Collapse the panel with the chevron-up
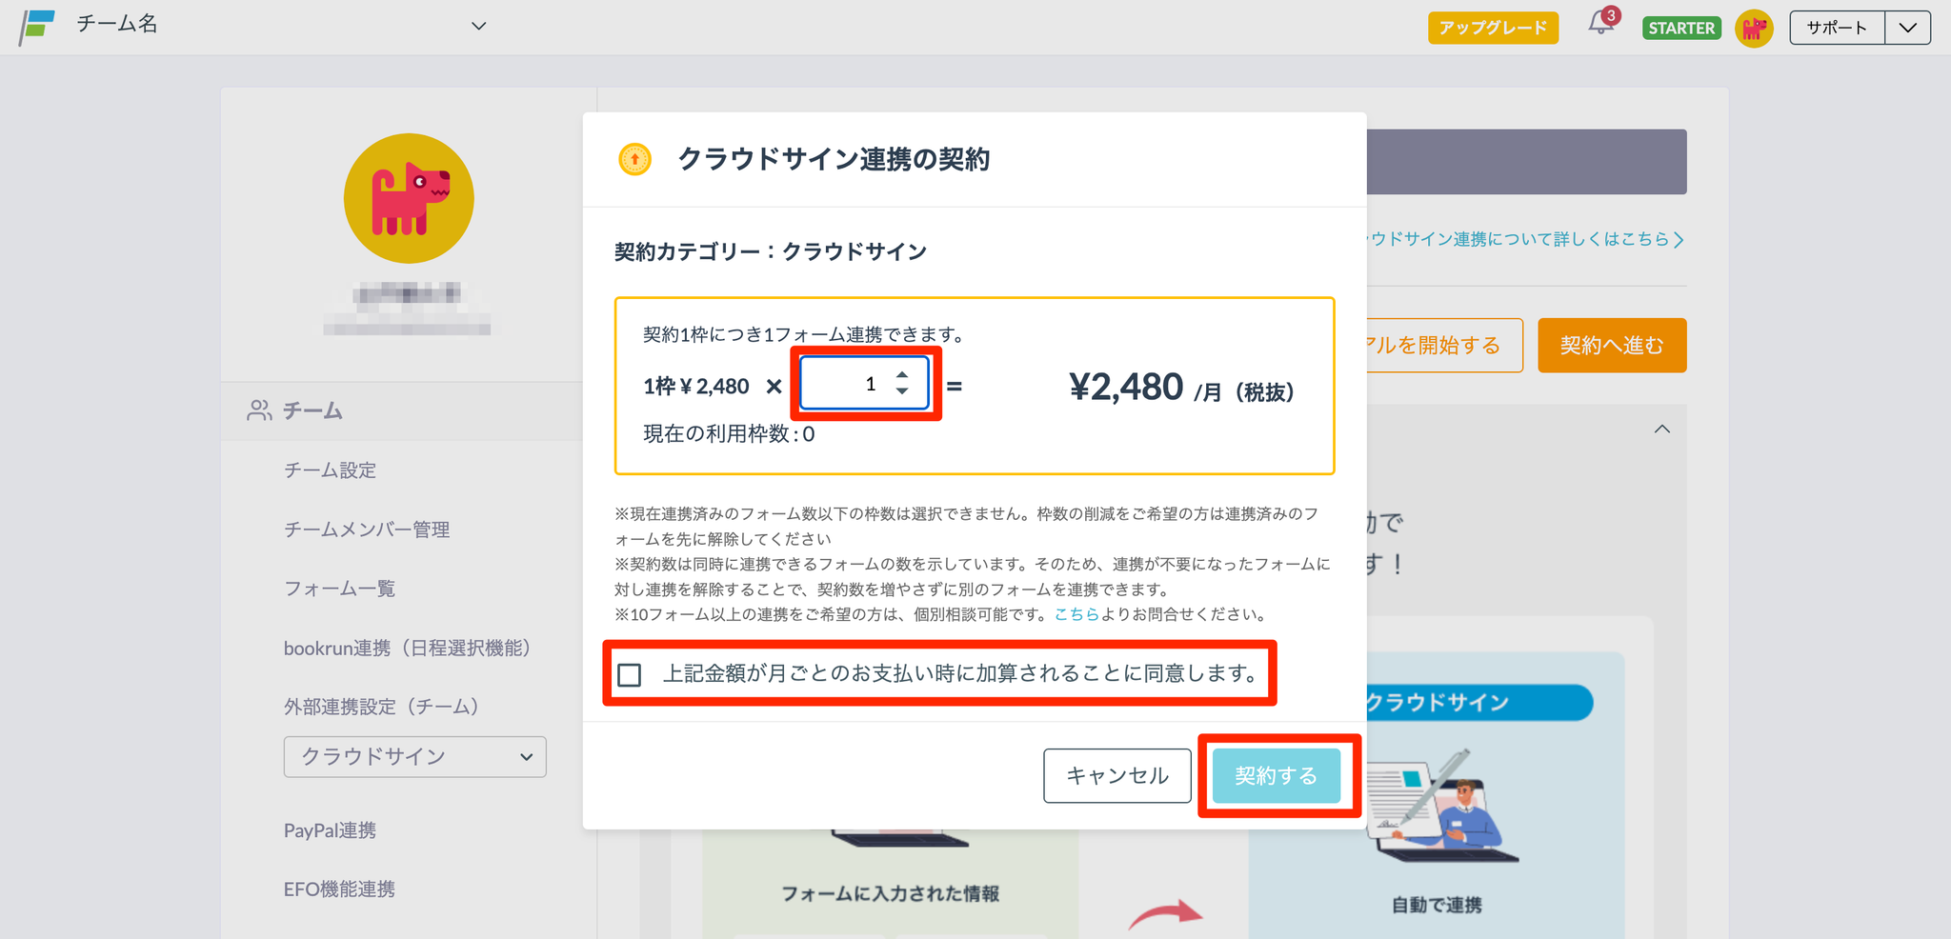The image size is (1951, 939). [1662, 430]
